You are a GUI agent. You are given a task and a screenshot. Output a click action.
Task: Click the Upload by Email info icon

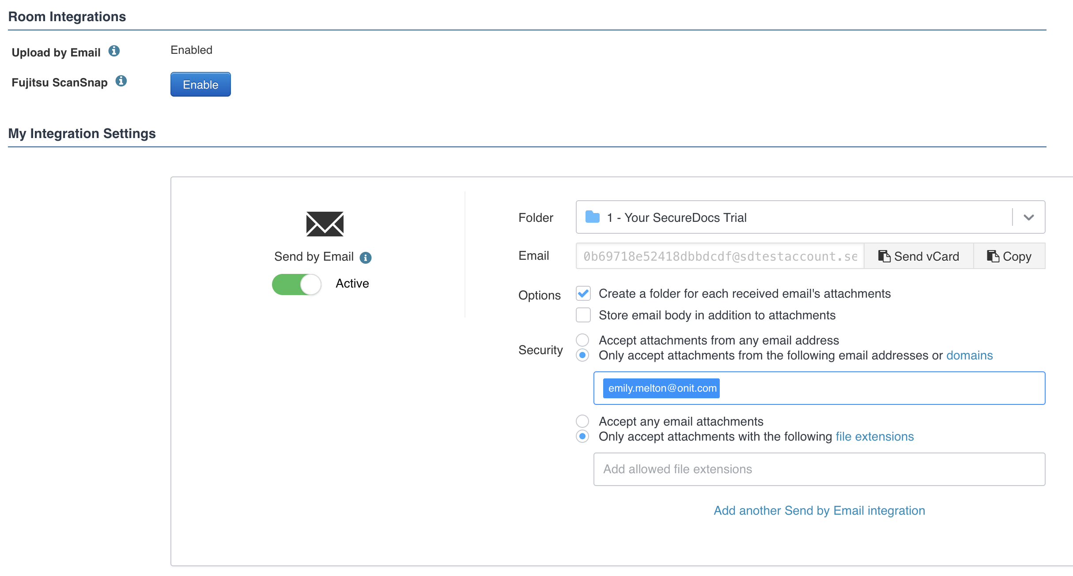click(114, 51)
